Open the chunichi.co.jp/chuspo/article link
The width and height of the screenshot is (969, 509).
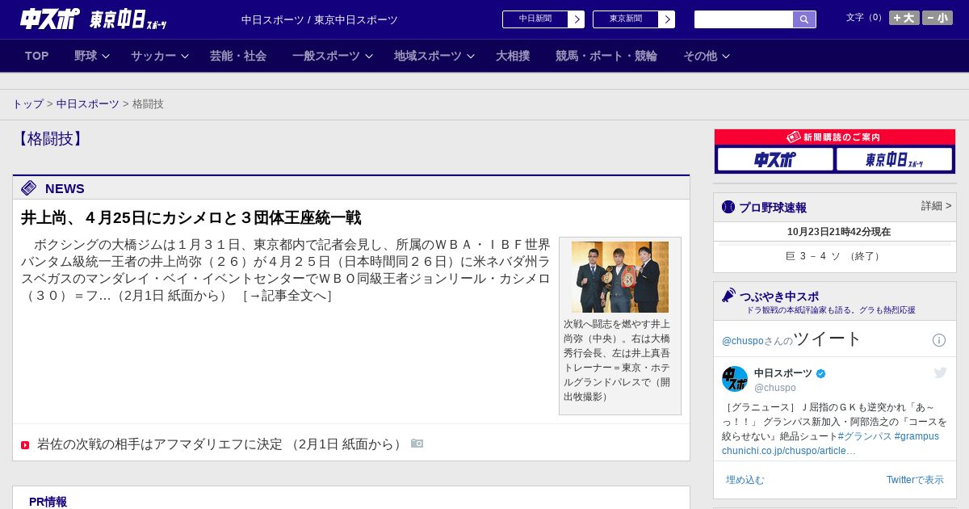click(x=789, y=451)
